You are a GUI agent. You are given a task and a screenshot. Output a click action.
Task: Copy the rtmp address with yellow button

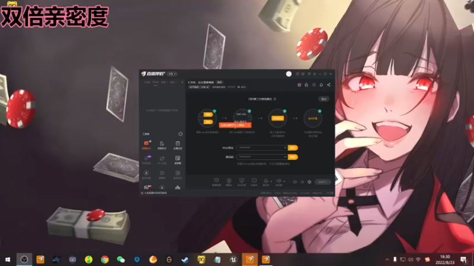pyautogui.click(x=293, y=148)
